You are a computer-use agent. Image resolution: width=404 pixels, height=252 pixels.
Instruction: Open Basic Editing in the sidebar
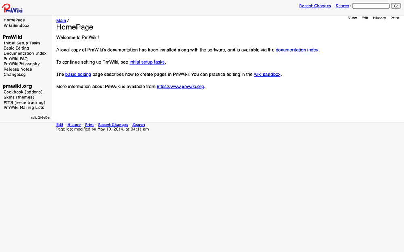(16, 48)
